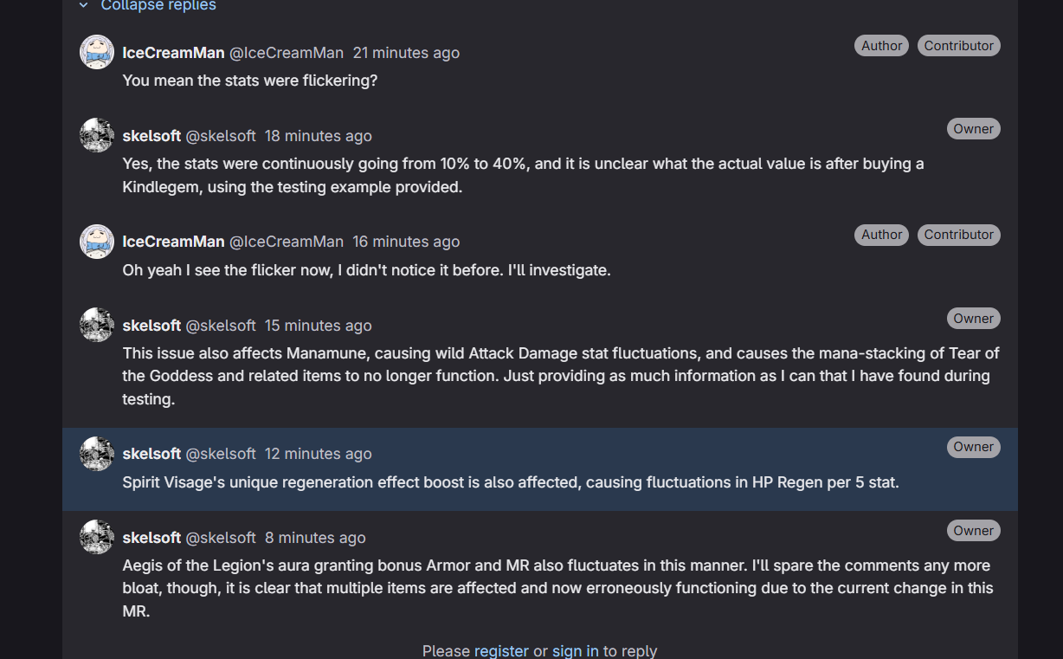
Task: Click the Owner badge on the Spirit Visage comment
Action: [973, 447]
